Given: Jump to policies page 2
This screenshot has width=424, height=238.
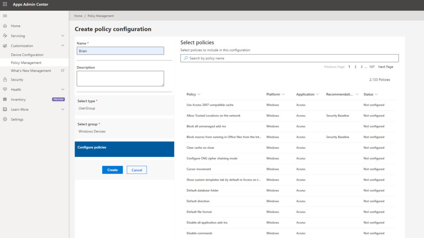Looking at the screenshot, I should [x=355, y=67].
